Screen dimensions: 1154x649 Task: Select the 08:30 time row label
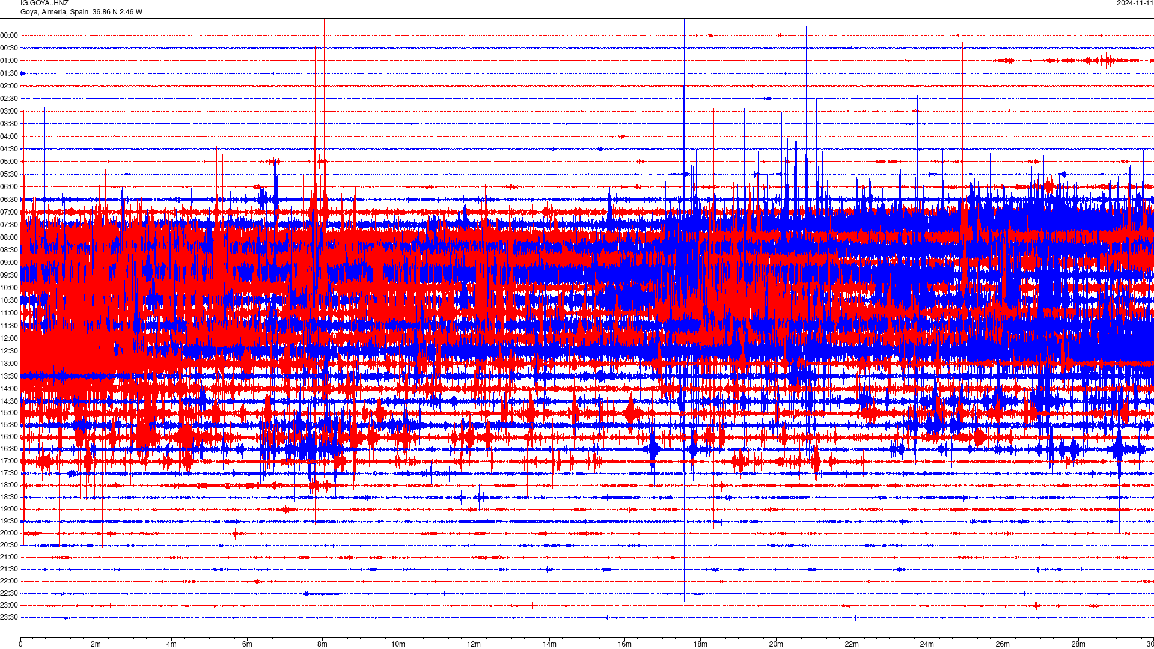point(9,250)
